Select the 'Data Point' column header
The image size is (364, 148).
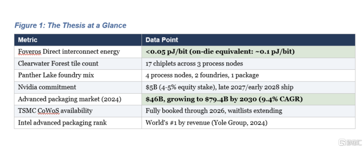pos(162,40)
